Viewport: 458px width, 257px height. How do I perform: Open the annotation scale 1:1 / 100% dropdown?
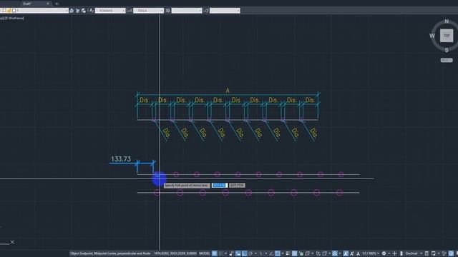click(x=371, y=253)
